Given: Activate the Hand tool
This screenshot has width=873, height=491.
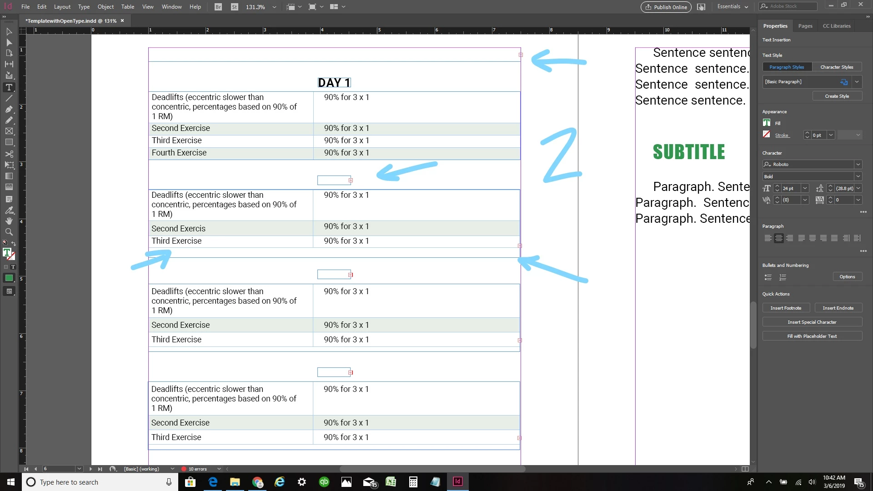Looking at the screenshot, I should (x=9, y=221).
